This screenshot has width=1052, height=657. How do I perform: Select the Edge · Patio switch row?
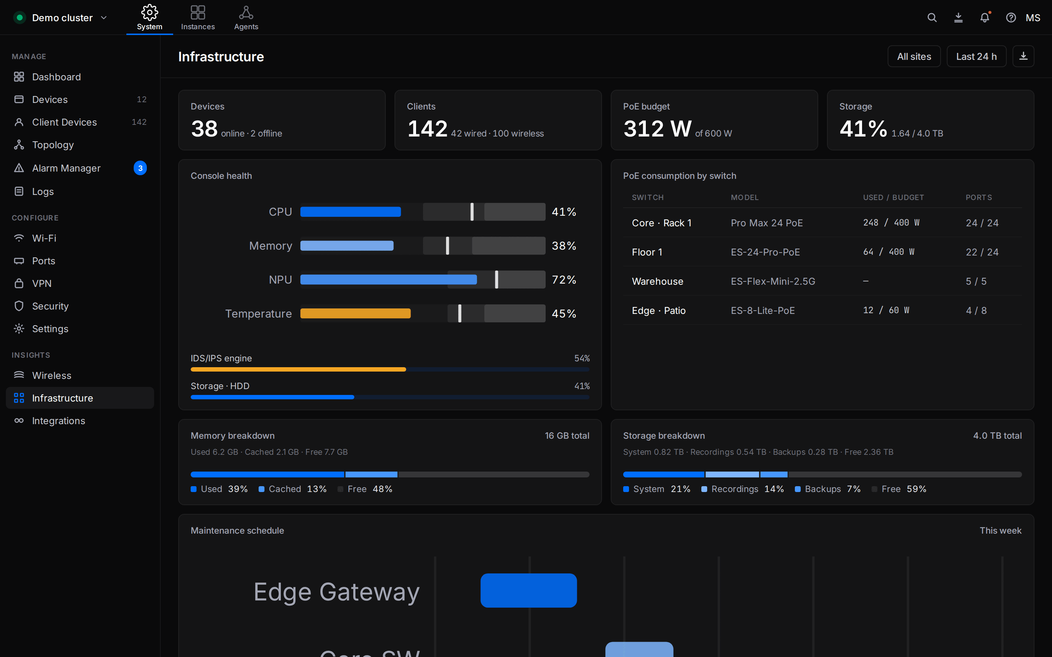click(822, 310)
